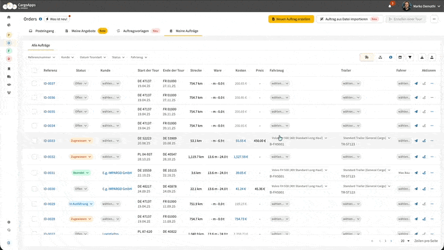Open the three-dots actions menu for ID-0036
This screenshot has width=444, height=250.
point(432,98)
